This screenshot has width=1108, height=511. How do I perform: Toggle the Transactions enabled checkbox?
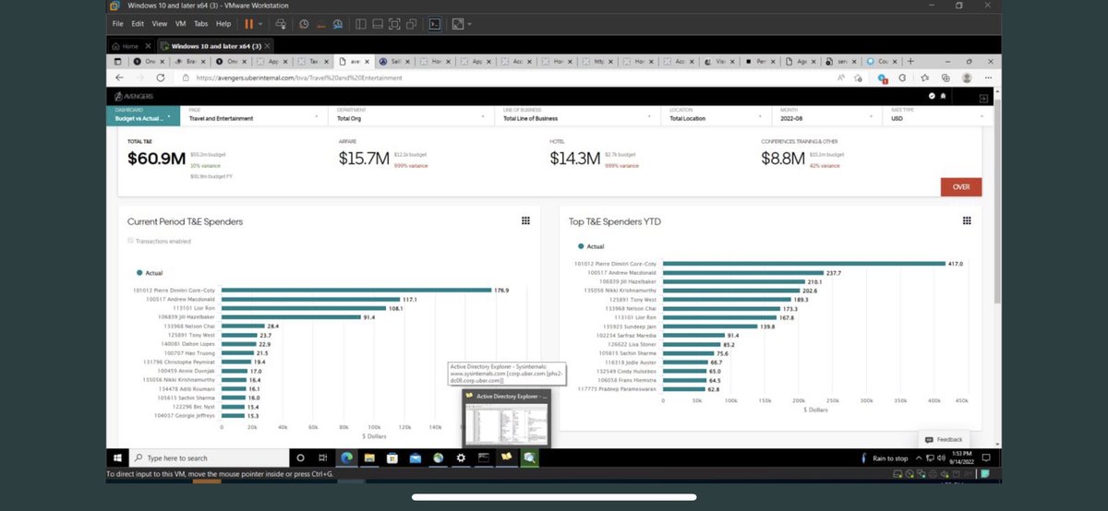click(130, 241)
